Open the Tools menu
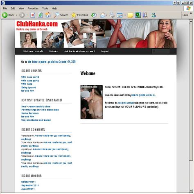Screen dimensions: 194x194 [x=45, y=8]
